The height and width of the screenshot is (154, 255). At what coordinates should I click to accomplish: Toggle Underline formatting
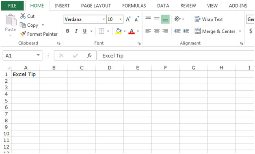(85, 31)
